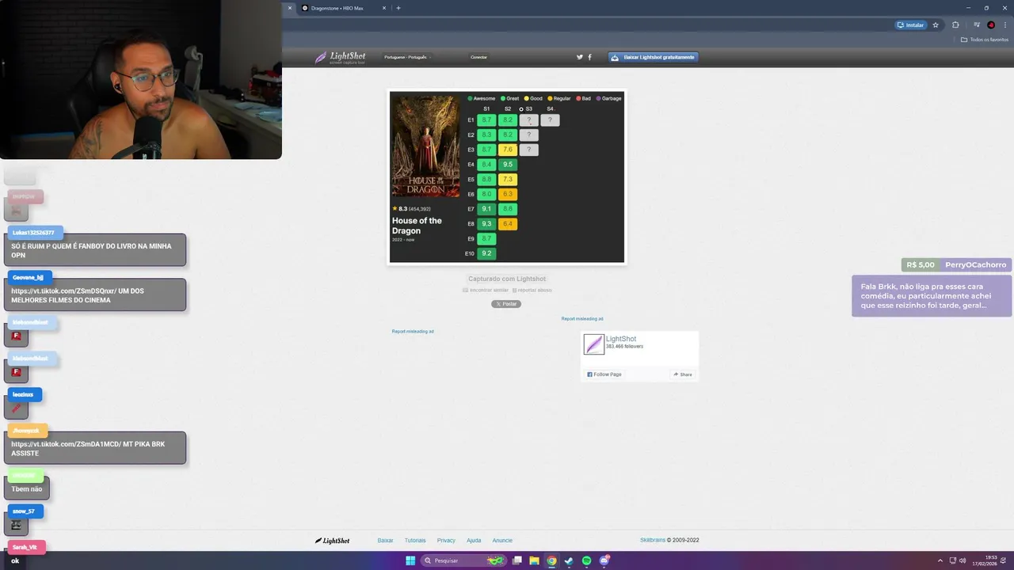Open the Tutorials footer link
1014x570 pixels.
(415, 541)
